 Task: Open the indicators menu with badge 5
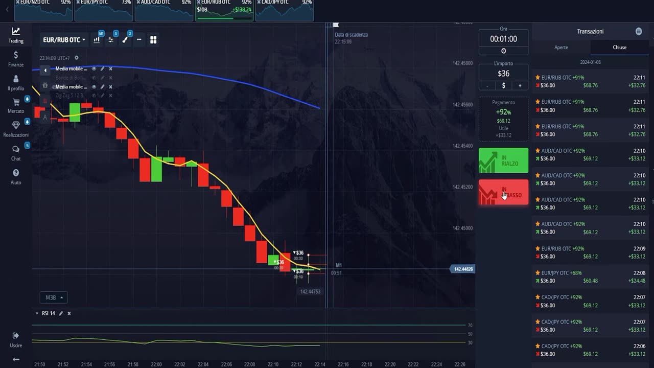(111, 40)
